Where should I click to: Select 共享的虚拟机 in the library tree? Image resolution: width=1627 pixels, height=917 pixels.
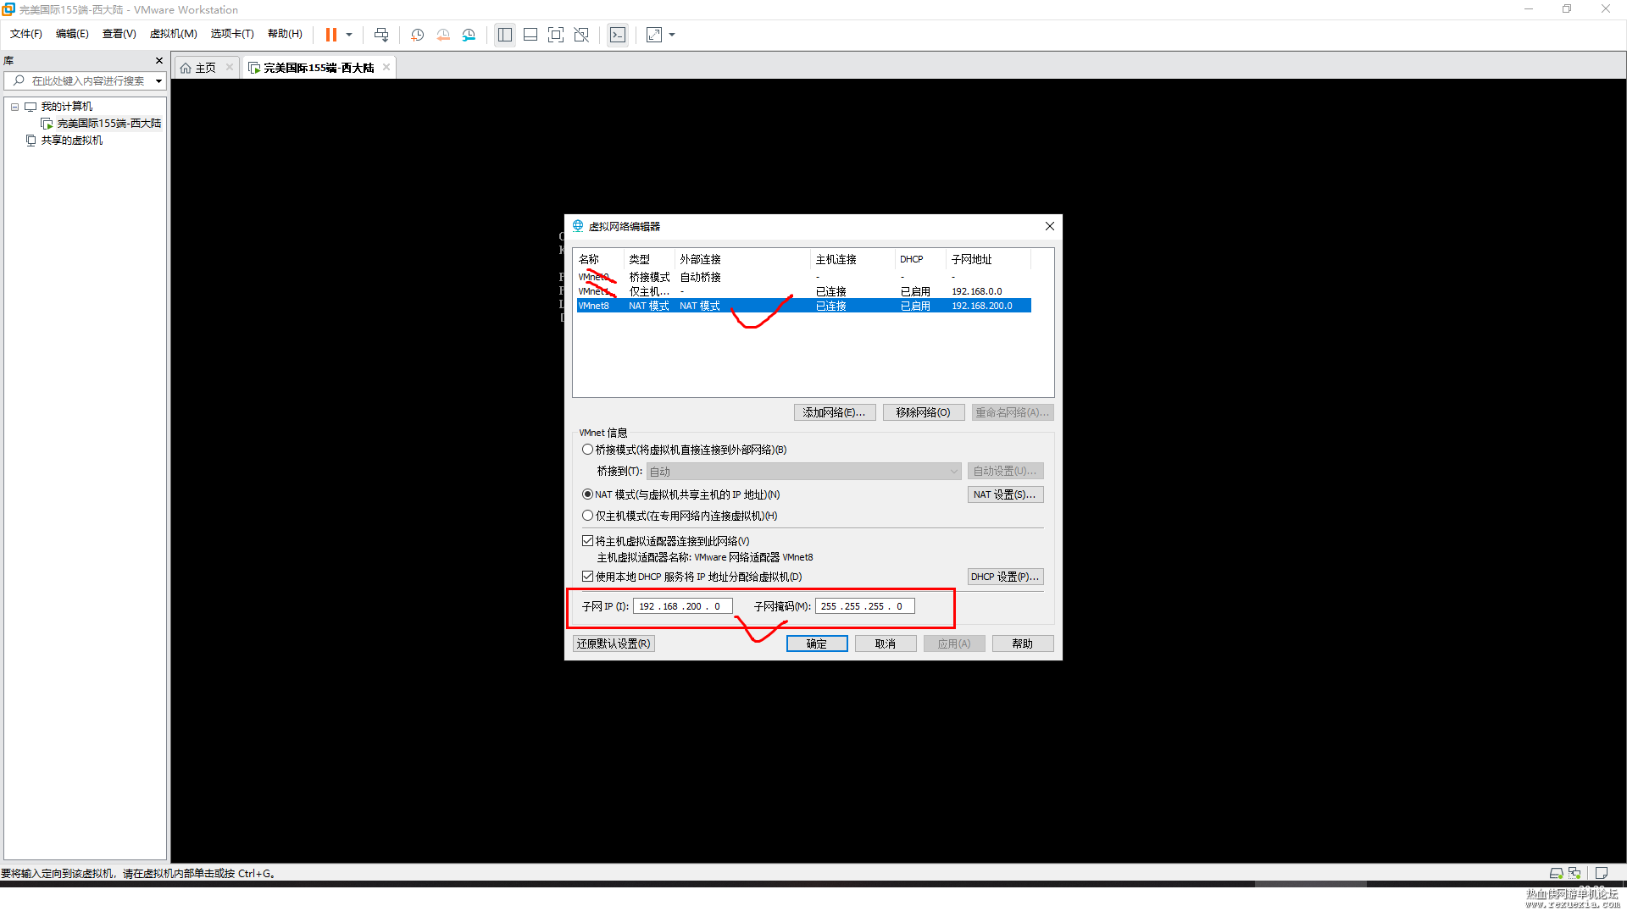point(72,141)
